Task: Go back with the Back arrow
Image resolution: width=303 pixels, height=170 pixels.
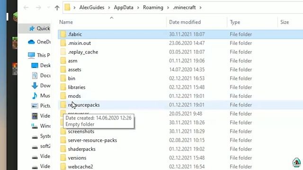Action: click(x=26, y=8)
